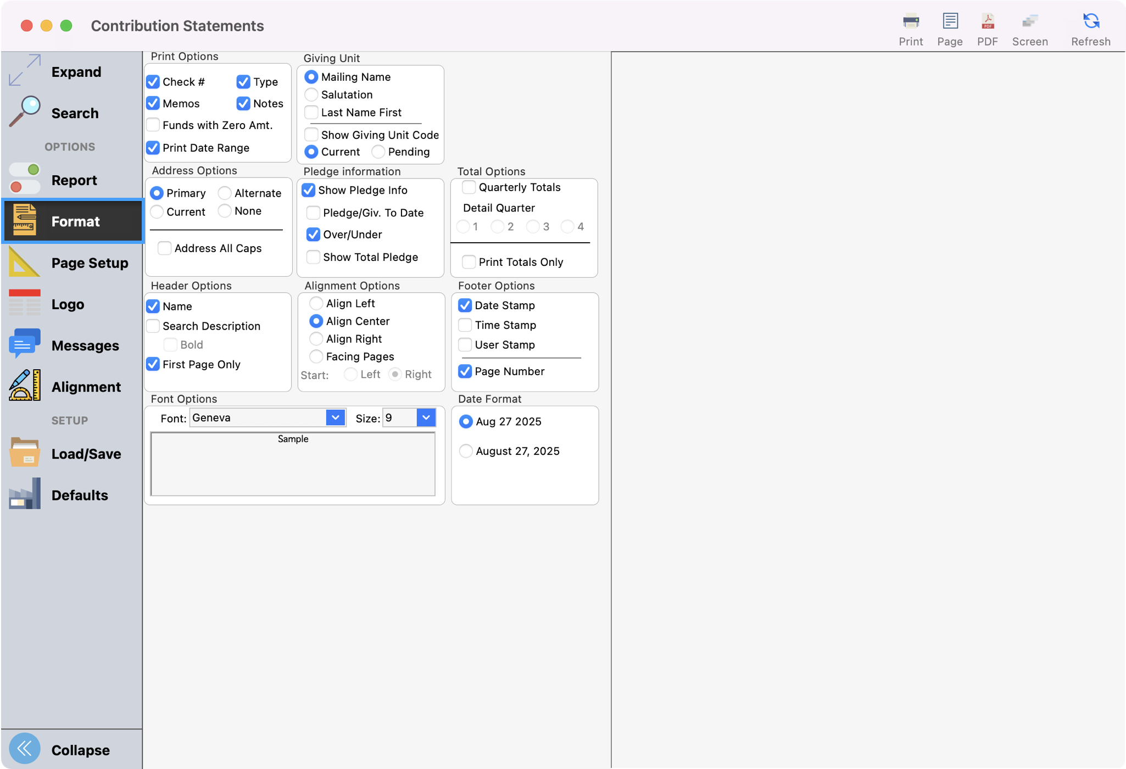The height and width of the screenshot is (769, 1126).
Task: Select the Messages panel icon
Action: 85,345
